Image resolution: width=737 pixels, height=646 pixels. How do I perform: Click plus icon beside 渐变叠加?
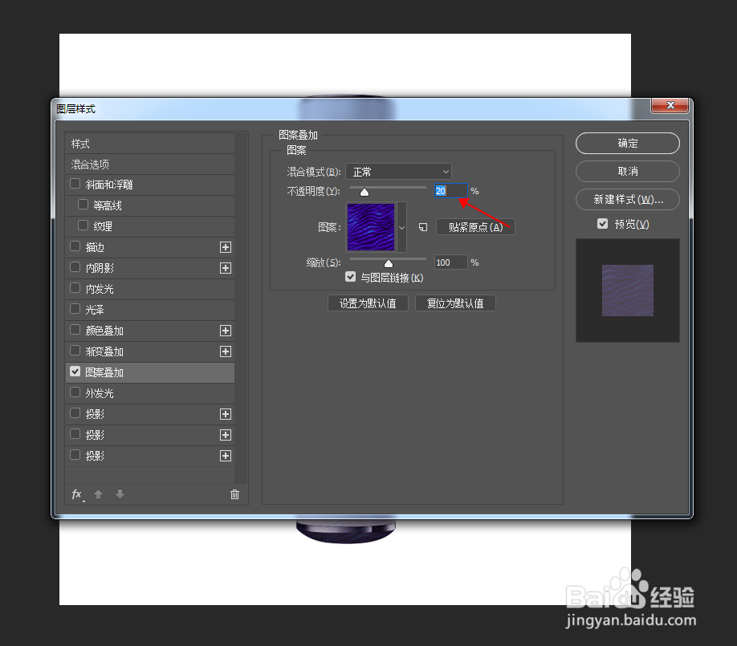click(226, 351)
